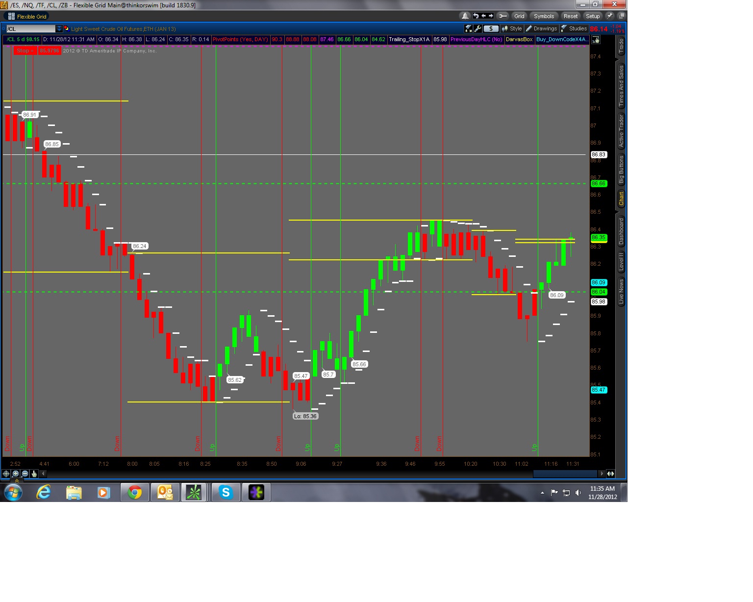753x602 pixels.
Task: Click the crosshair icon at the chart's bottom left
Action: click(x=6, y=474)
